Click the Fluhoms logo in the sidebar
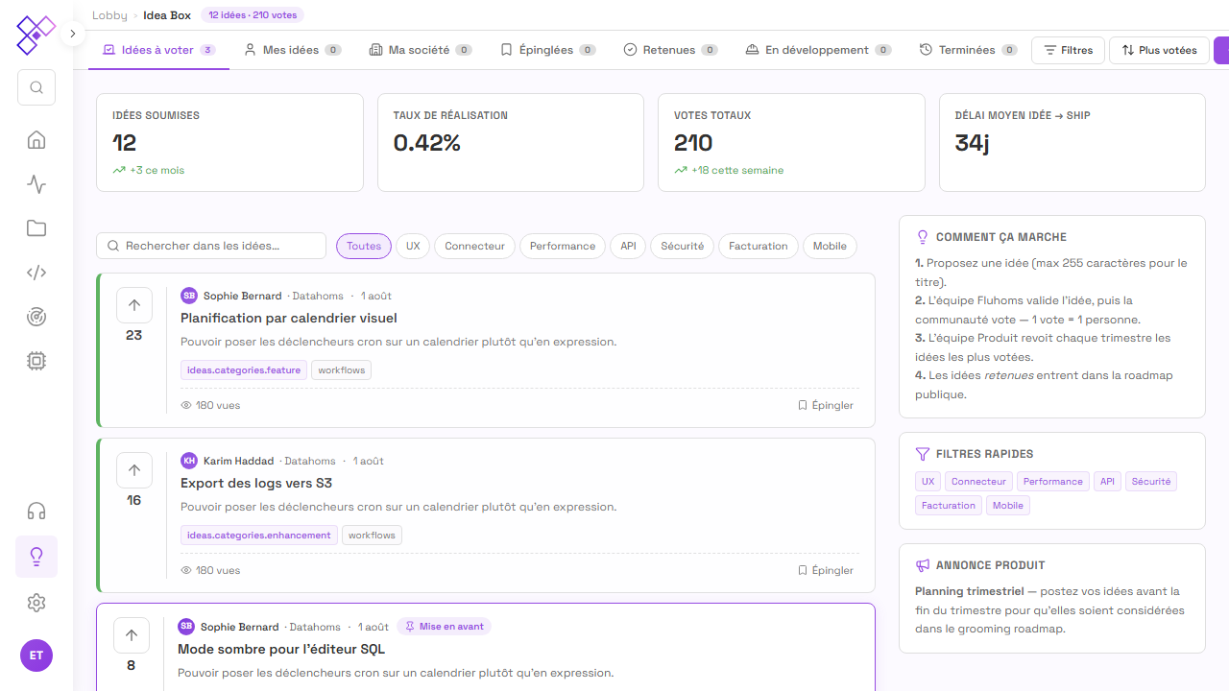 (x=36, y=35)
